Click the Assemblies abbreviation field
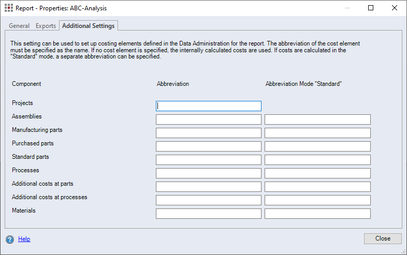The width and height of the screenshot is (407, 255). (208, 119)
